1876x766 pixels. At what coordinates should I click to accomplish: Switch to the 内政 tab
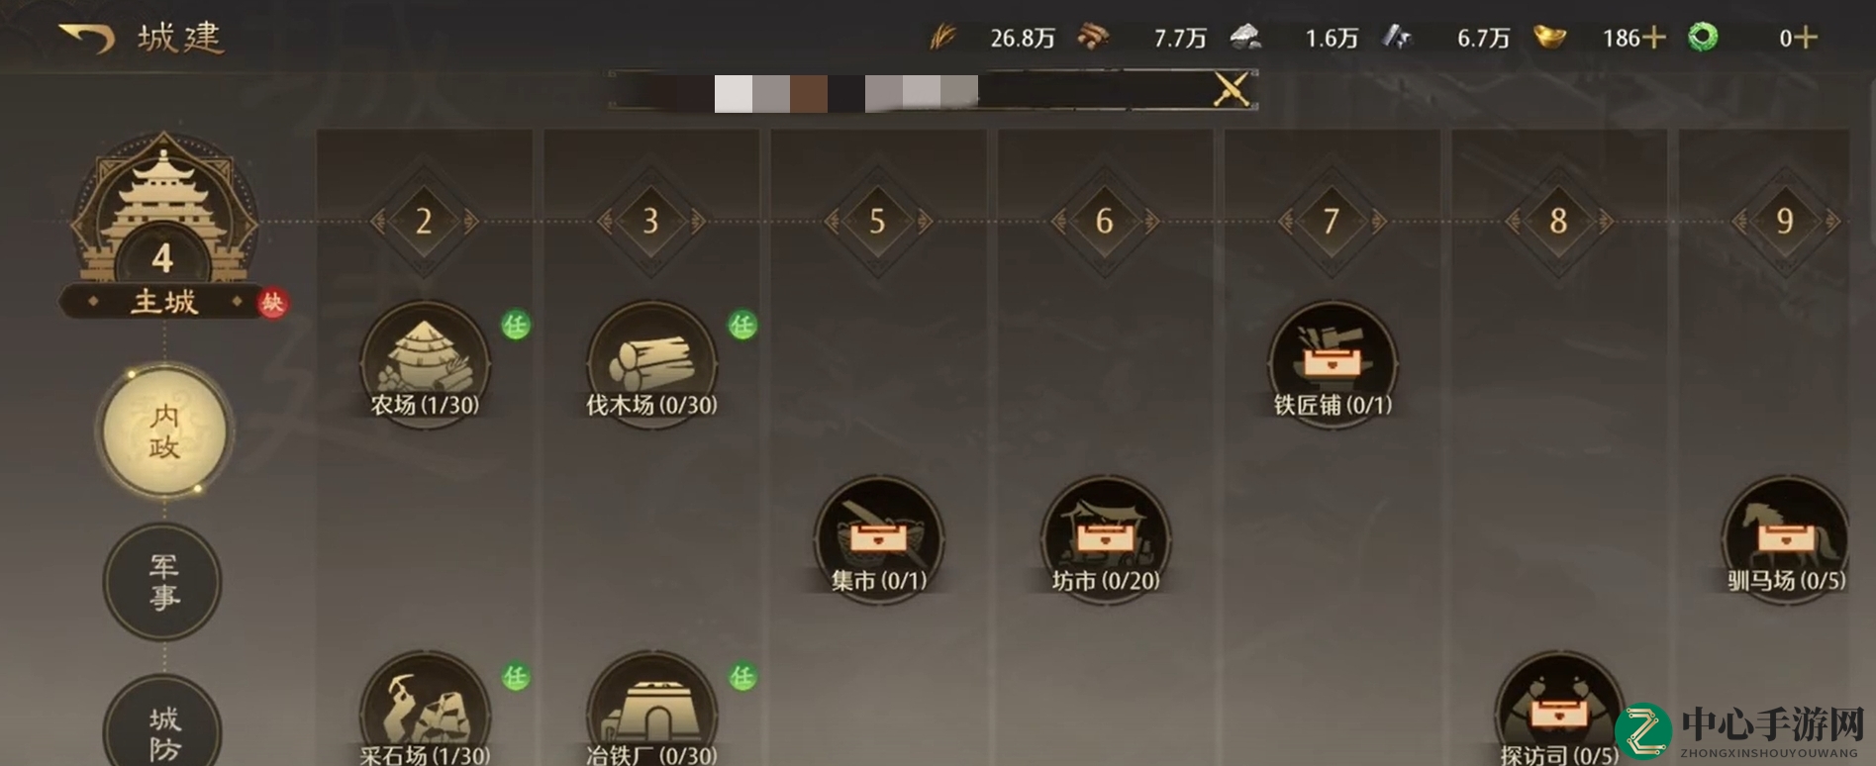pos(164,431)
